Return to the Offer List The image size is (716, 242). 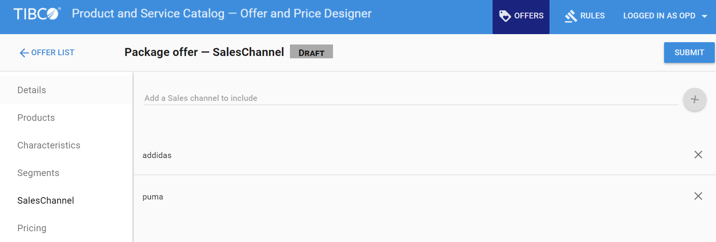click(53, 53)
